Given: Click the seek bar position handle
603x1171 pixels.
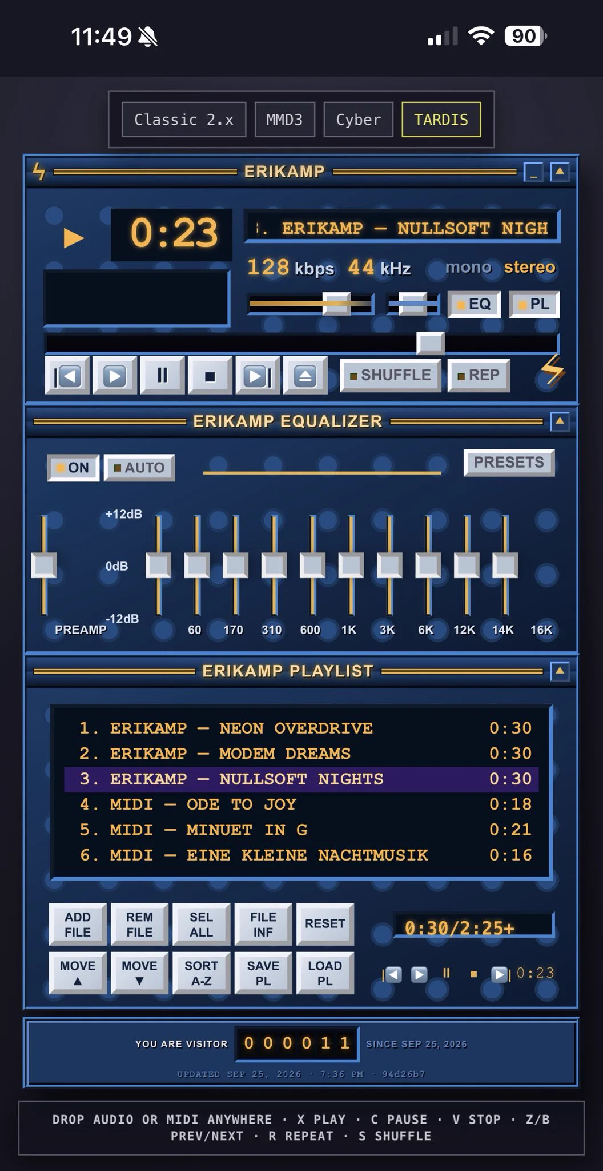Looking at the screenshot, I should (431, 343).
